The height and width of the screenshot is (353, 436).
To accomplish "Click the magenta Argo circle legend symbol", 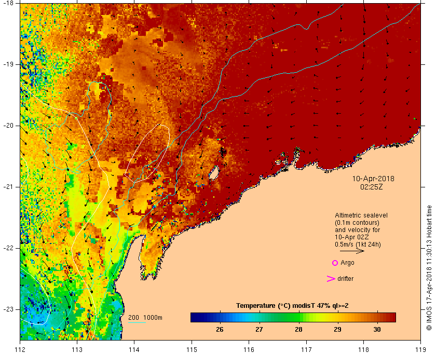I will (x=335, y=263).
